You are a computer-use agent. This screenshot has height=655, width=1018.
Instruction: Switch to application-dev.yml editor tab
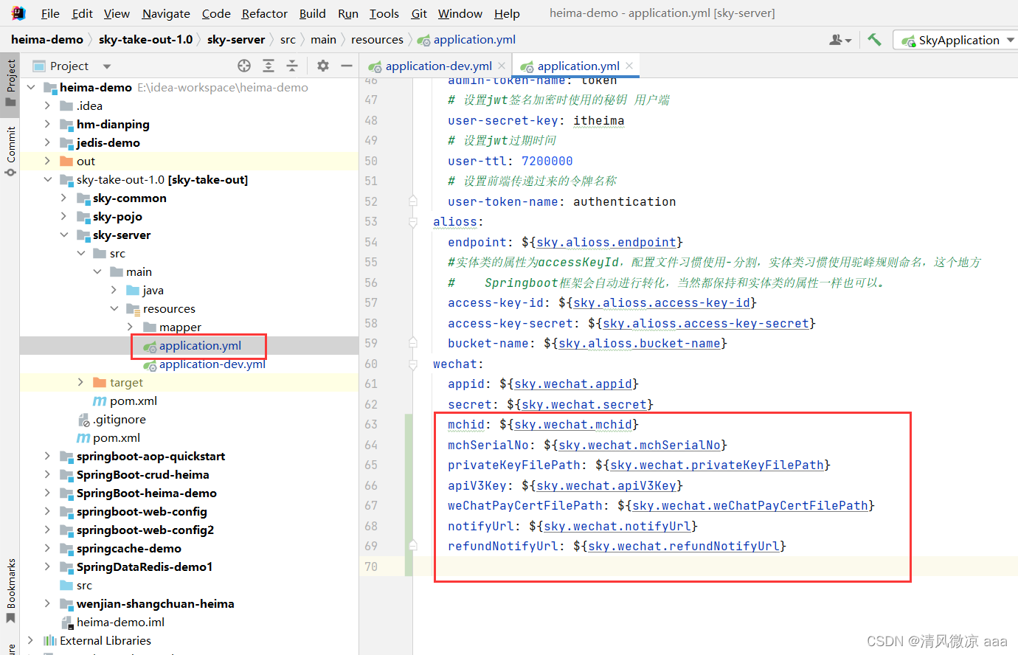[438, 66]
